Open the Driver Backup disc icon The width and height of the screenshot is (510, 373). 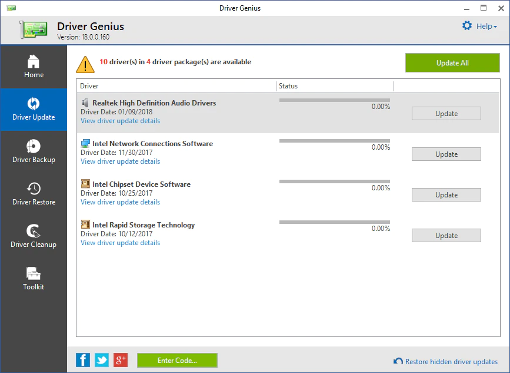(x=34, y=146)
